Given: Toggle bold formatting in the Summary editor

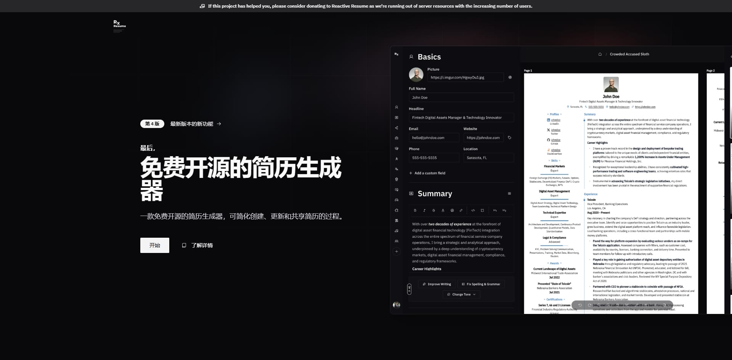Looking at the screenshot, I should click(415, 210).
